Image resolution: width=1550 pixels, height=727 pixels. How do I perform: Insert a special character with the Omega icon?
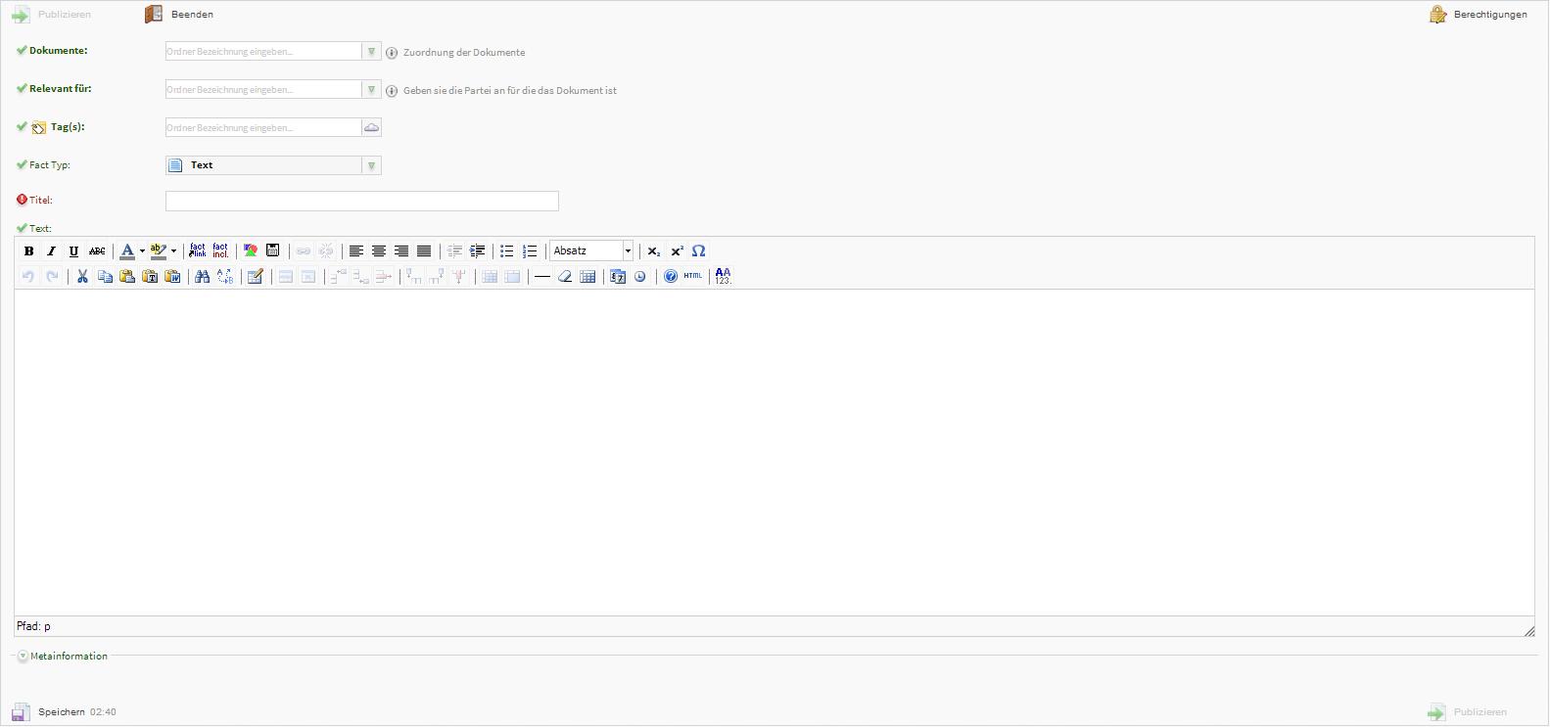pyautogui.click(x=698, y=251)
